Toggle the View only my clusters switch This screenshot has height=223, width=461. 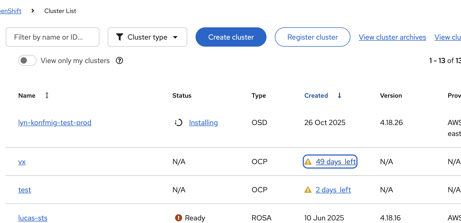tap(27, 61)
